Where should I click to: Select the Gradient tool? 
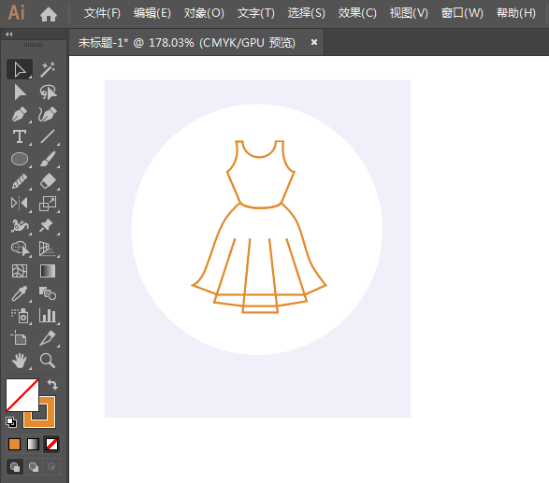pos(48,271)
